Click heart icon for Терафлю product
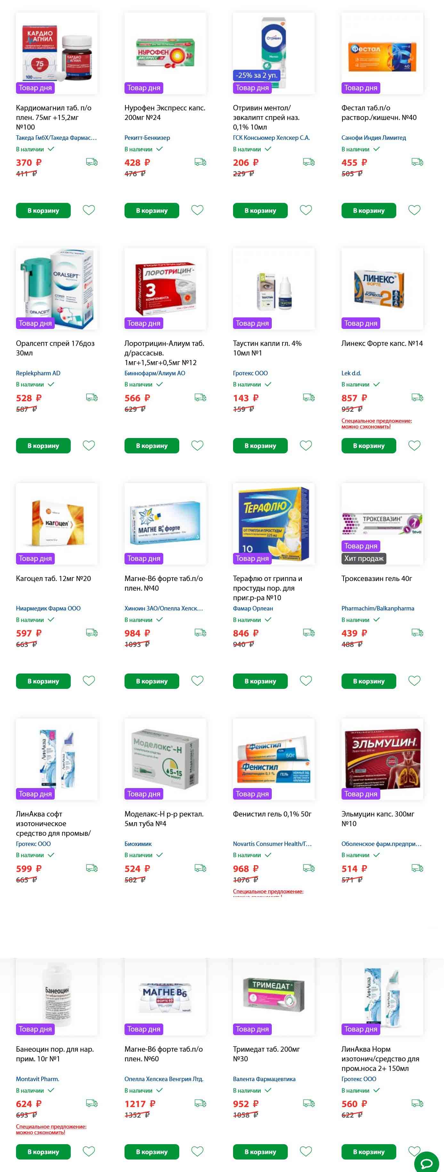This screenshot has height=1172, width=444. coord(306,681)
